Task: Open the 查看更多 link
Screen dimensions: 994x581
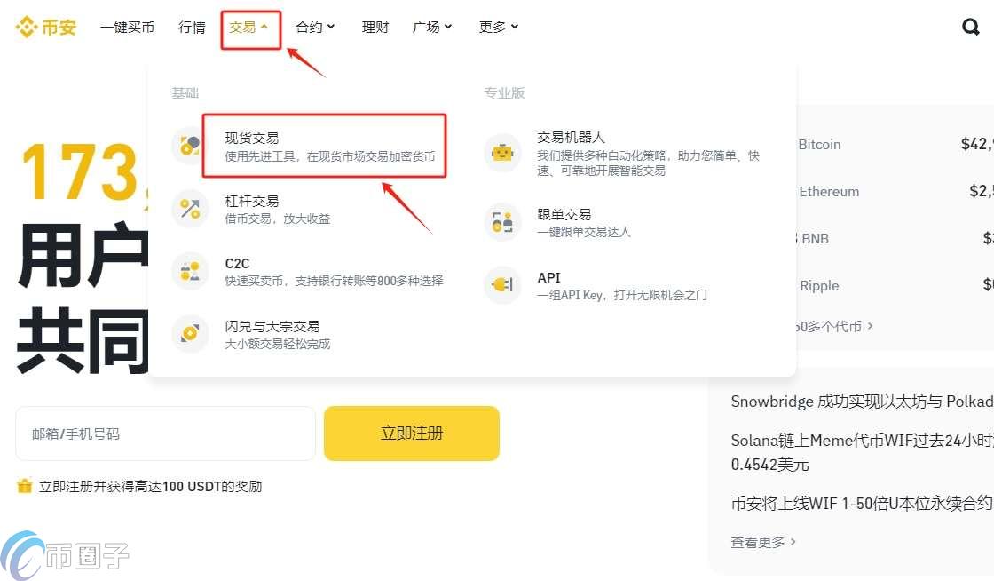Action: coord(758,542)
